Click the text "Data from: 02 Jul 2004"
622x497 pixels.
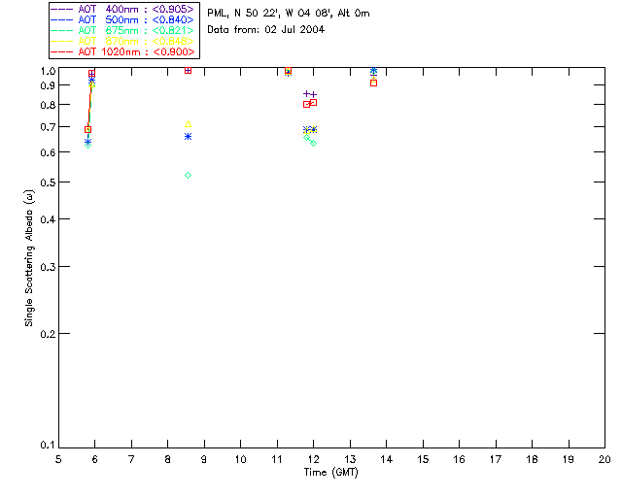[x=265, y=29]
